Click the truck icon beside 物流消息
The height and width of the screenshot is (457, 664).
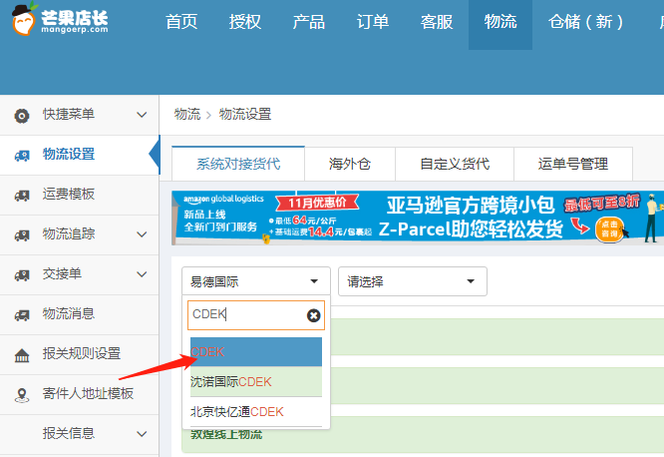(x=22, y=314)
